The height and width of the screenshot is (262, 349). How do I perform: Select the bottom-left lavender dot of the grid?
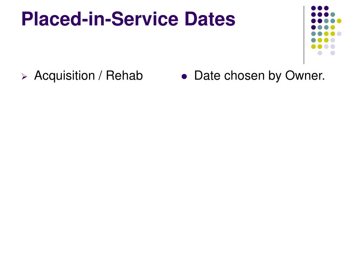(320, 53)
